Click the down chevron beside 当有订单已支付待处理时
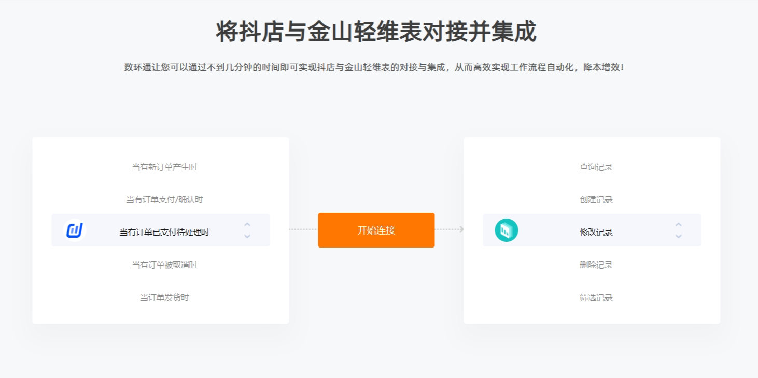 click(247, 236)
